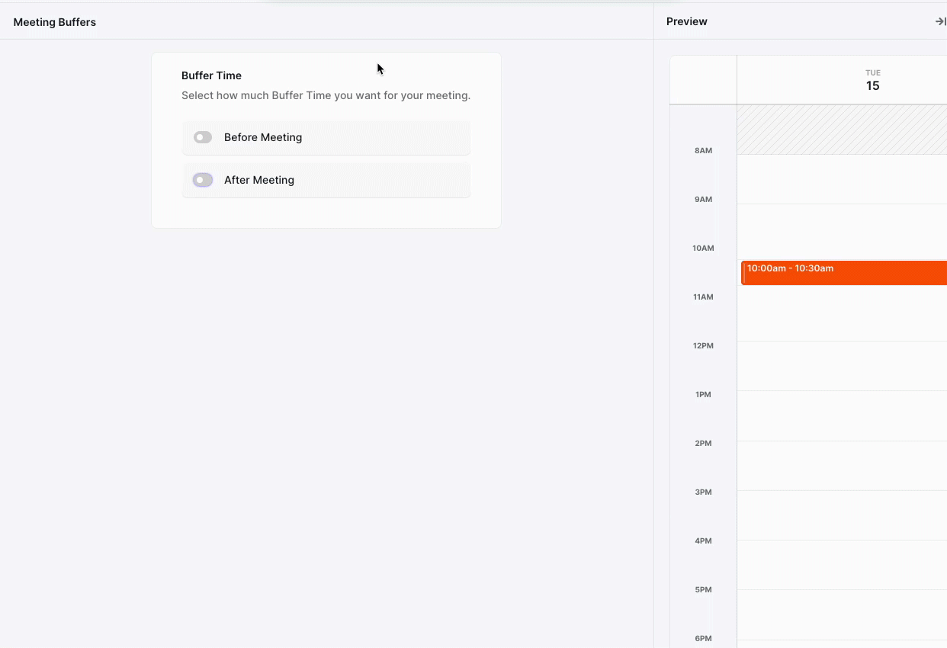Click the After Meeting label
This screenshot has width=947, height=648.
pos(259,180)
